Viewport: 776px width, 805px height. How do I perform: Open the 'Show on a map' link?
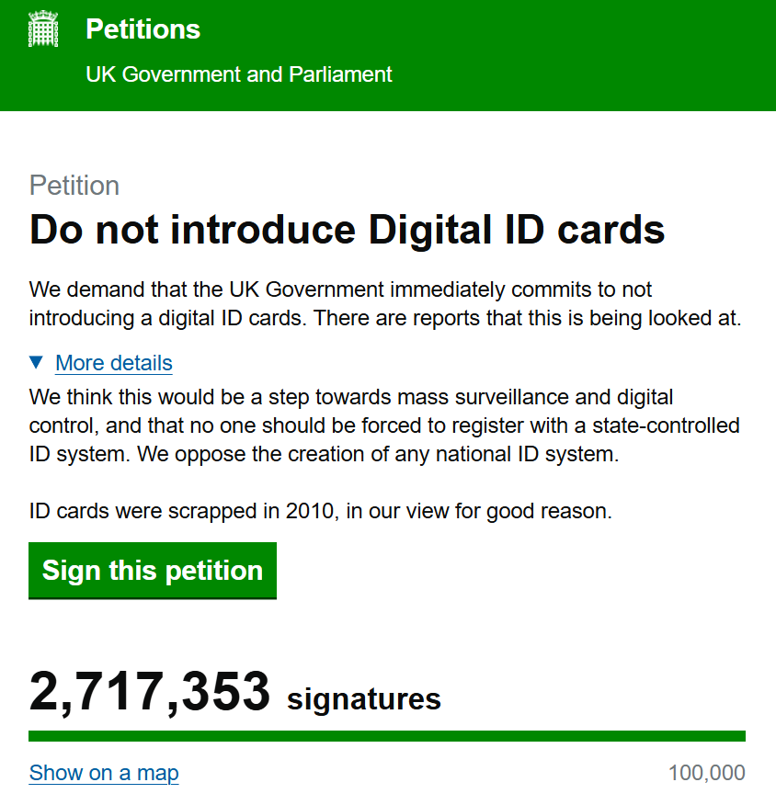(104, 773)
